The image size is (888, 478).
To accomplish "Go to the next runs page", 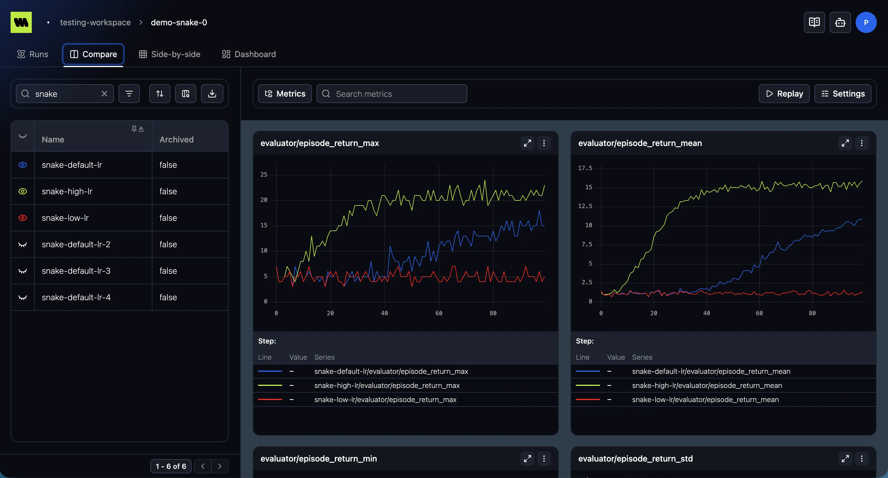I will pyautogui.click(x=219, y=466).
